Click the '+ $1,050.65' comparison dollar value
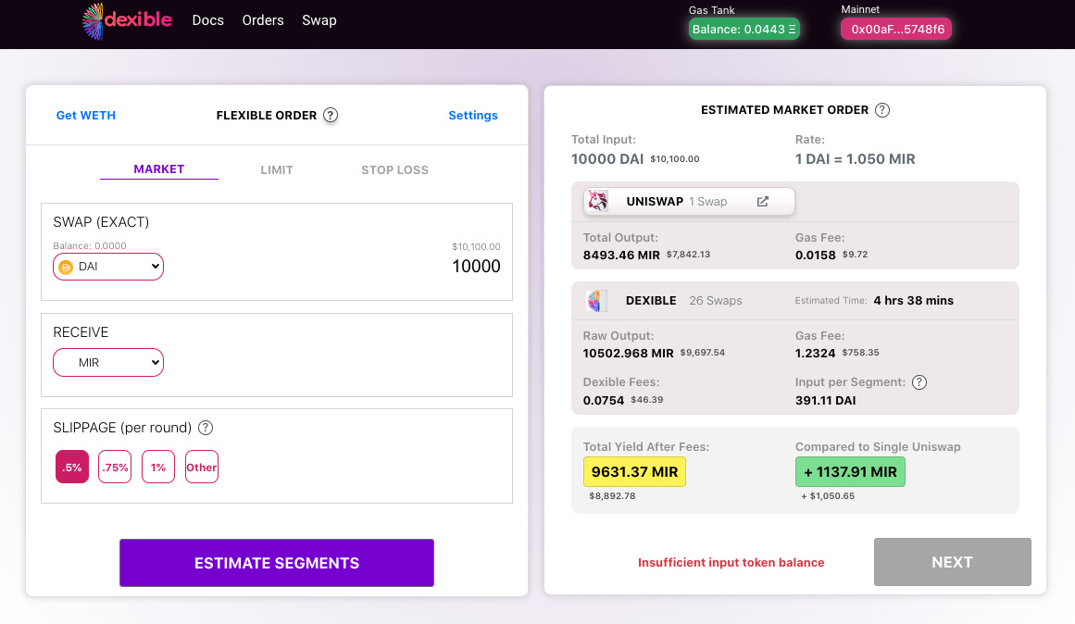 pyautogui.click(x=828, y=495)
